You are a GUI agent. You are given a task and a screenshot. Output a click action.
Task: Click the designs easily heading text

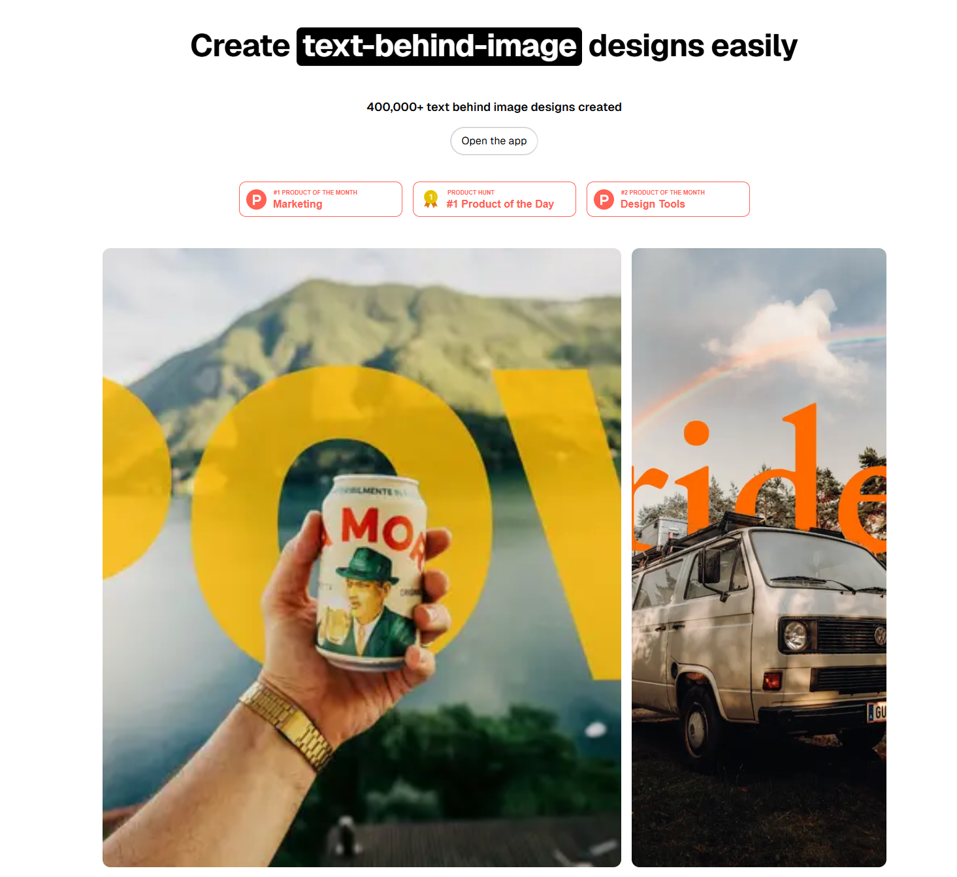[x=693, y=46]
